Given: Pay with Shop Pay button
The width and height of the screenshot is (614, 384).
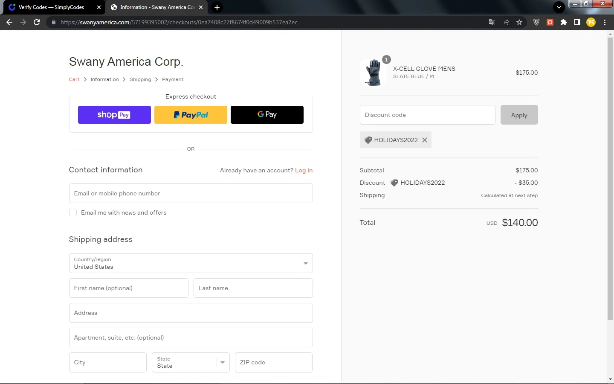Looking at the screenshot, I should pos(114,115).
